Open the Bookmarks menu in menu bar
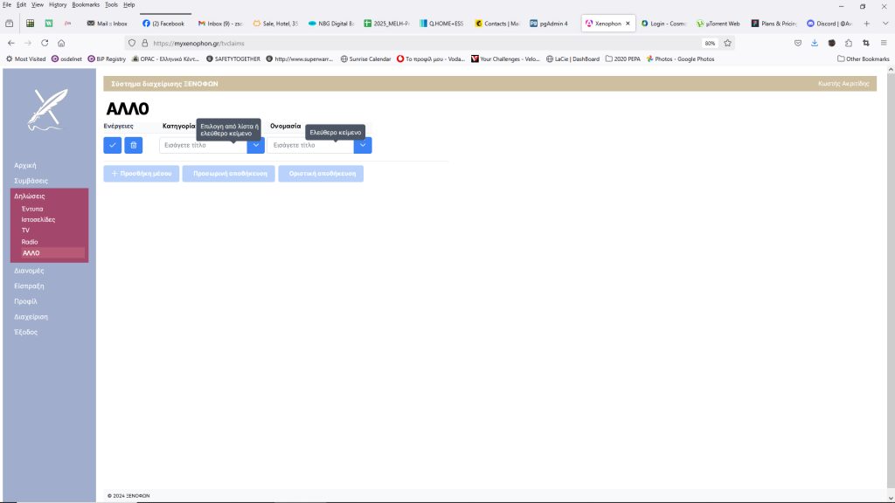 pos(86,4)
